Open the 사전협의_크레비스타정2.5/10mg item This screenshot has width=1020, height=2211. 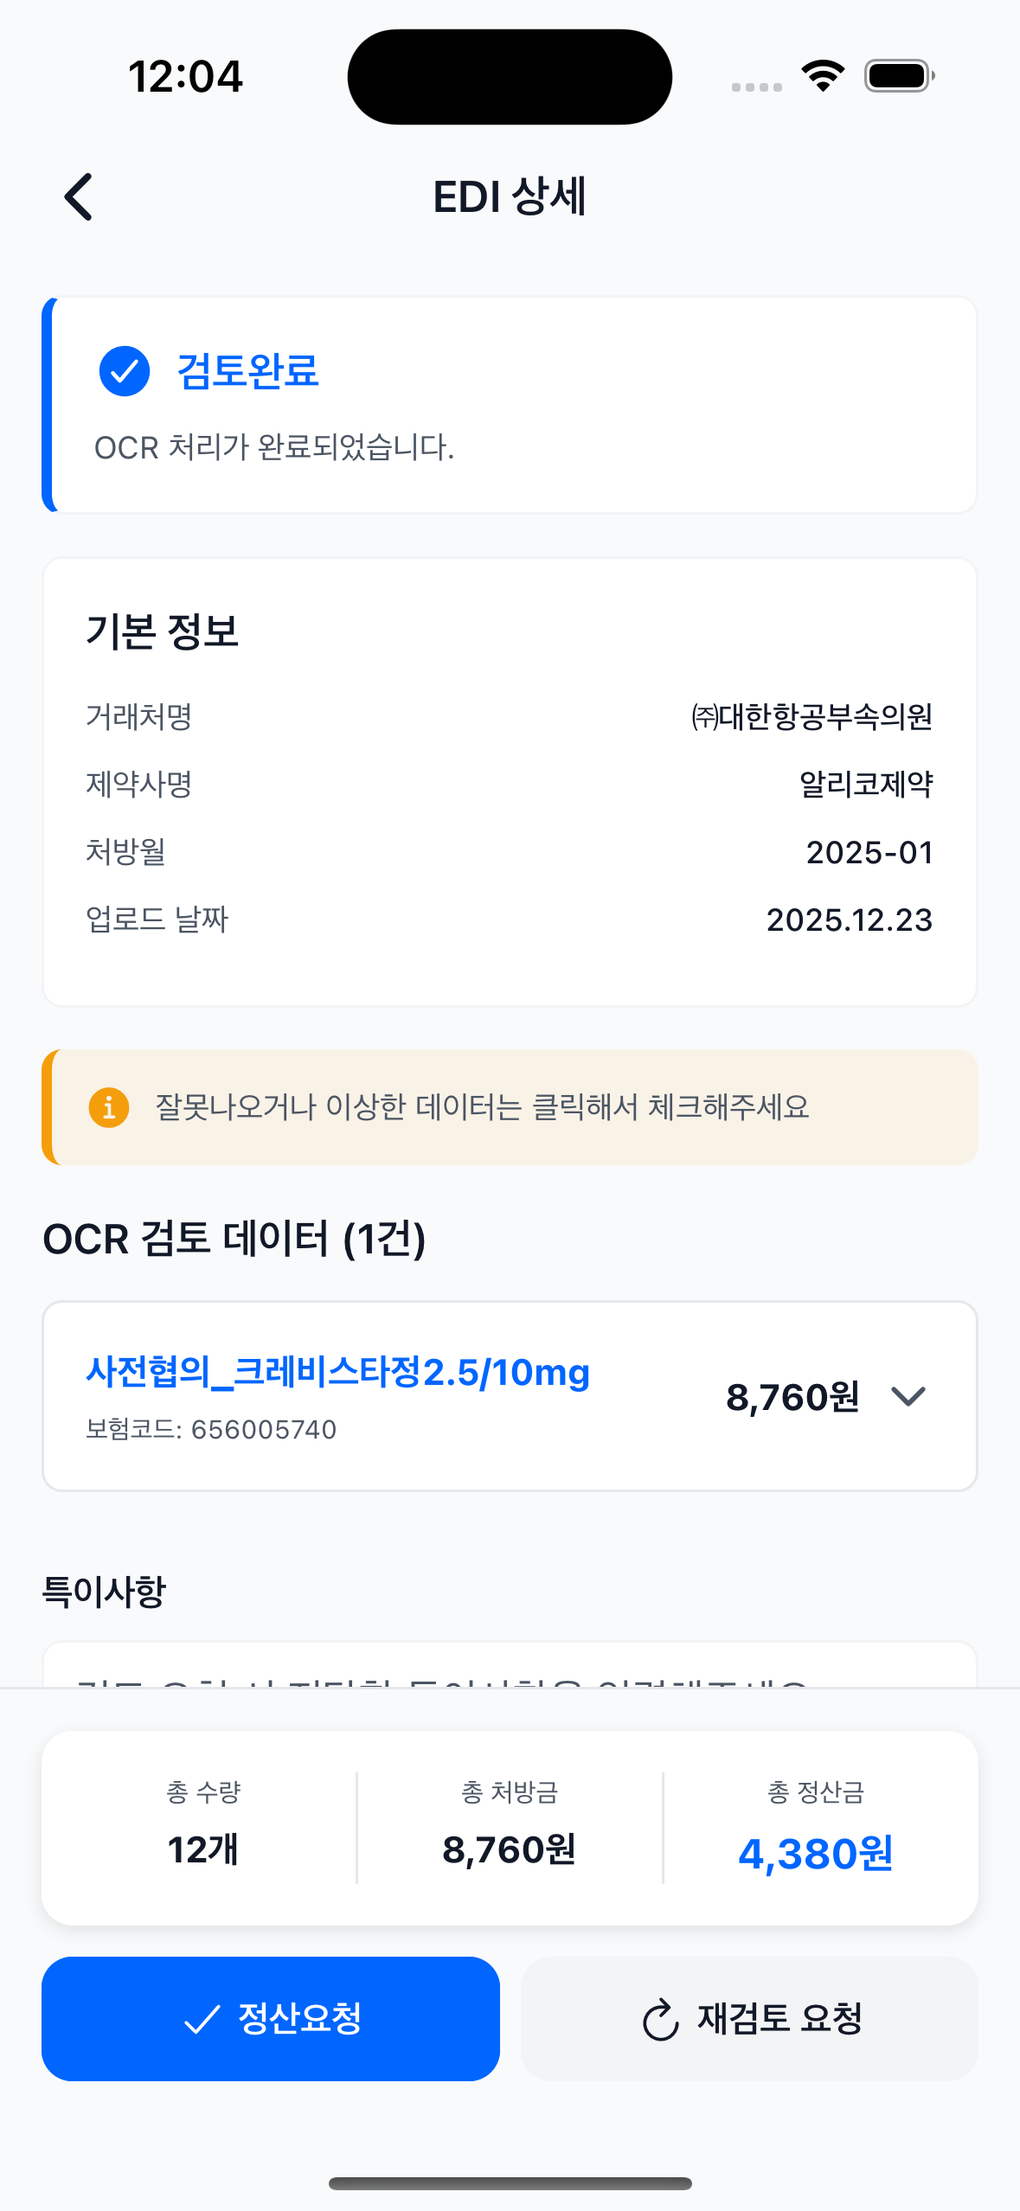point(337,1373)
